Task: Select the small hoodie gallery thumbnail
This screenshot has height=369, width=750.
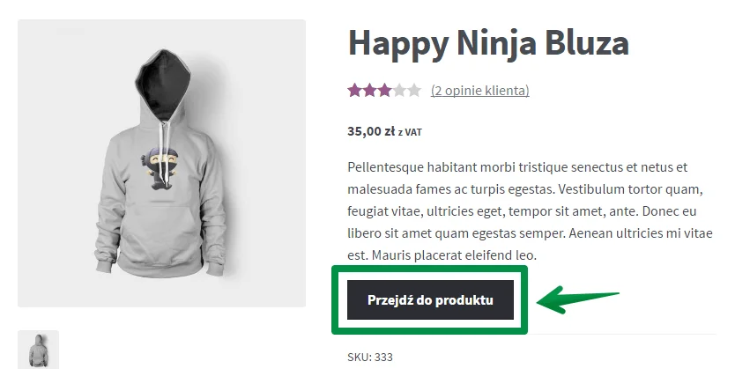Action: [38, 350]
